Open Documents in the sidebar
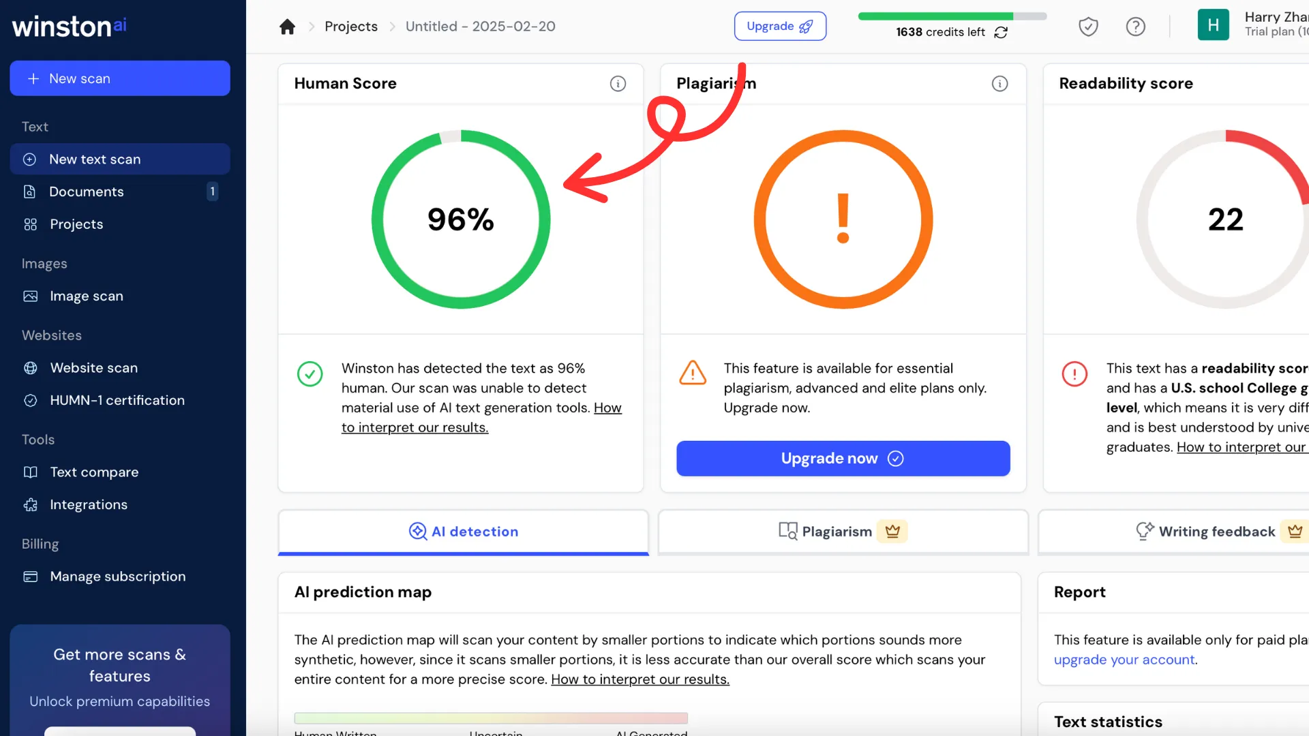Image resolution: width=1309 pixels, height=736 pixels. (x=86, y=192)
